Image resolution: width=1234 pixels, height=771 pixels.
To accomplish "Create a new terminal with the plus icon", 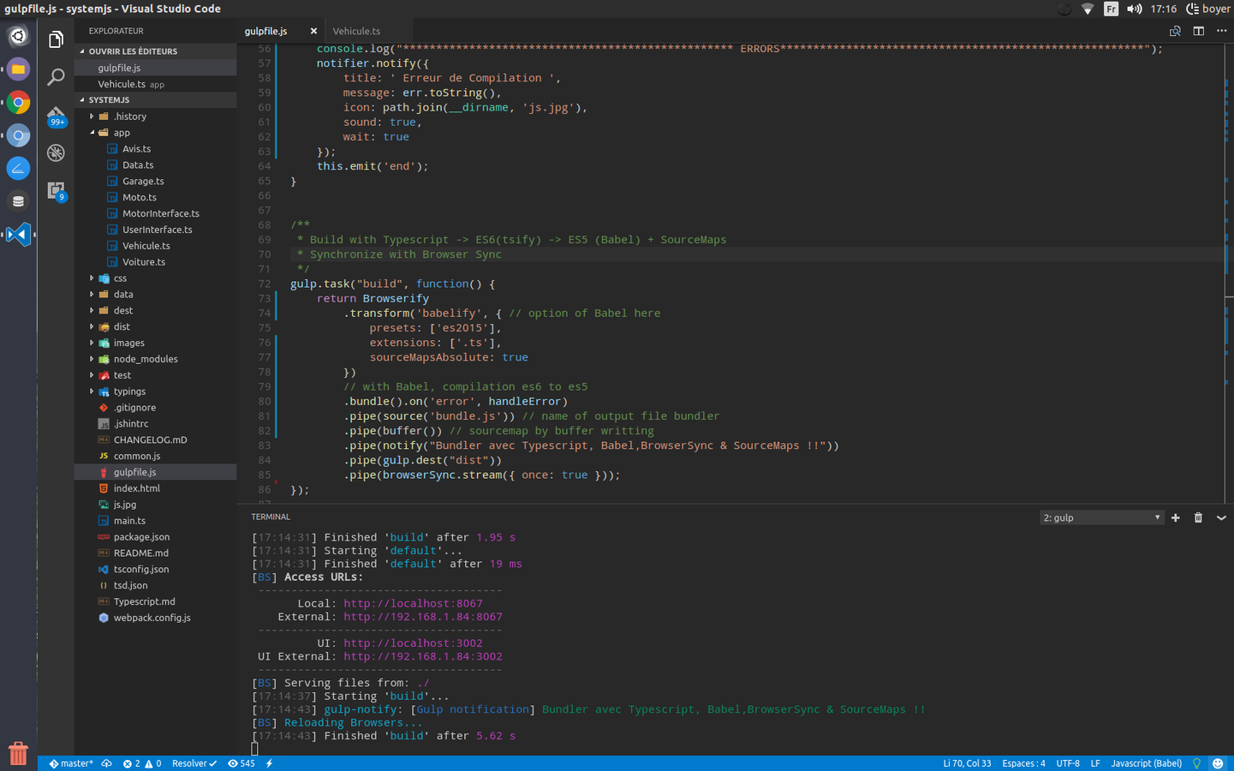I will [1175, 517].
